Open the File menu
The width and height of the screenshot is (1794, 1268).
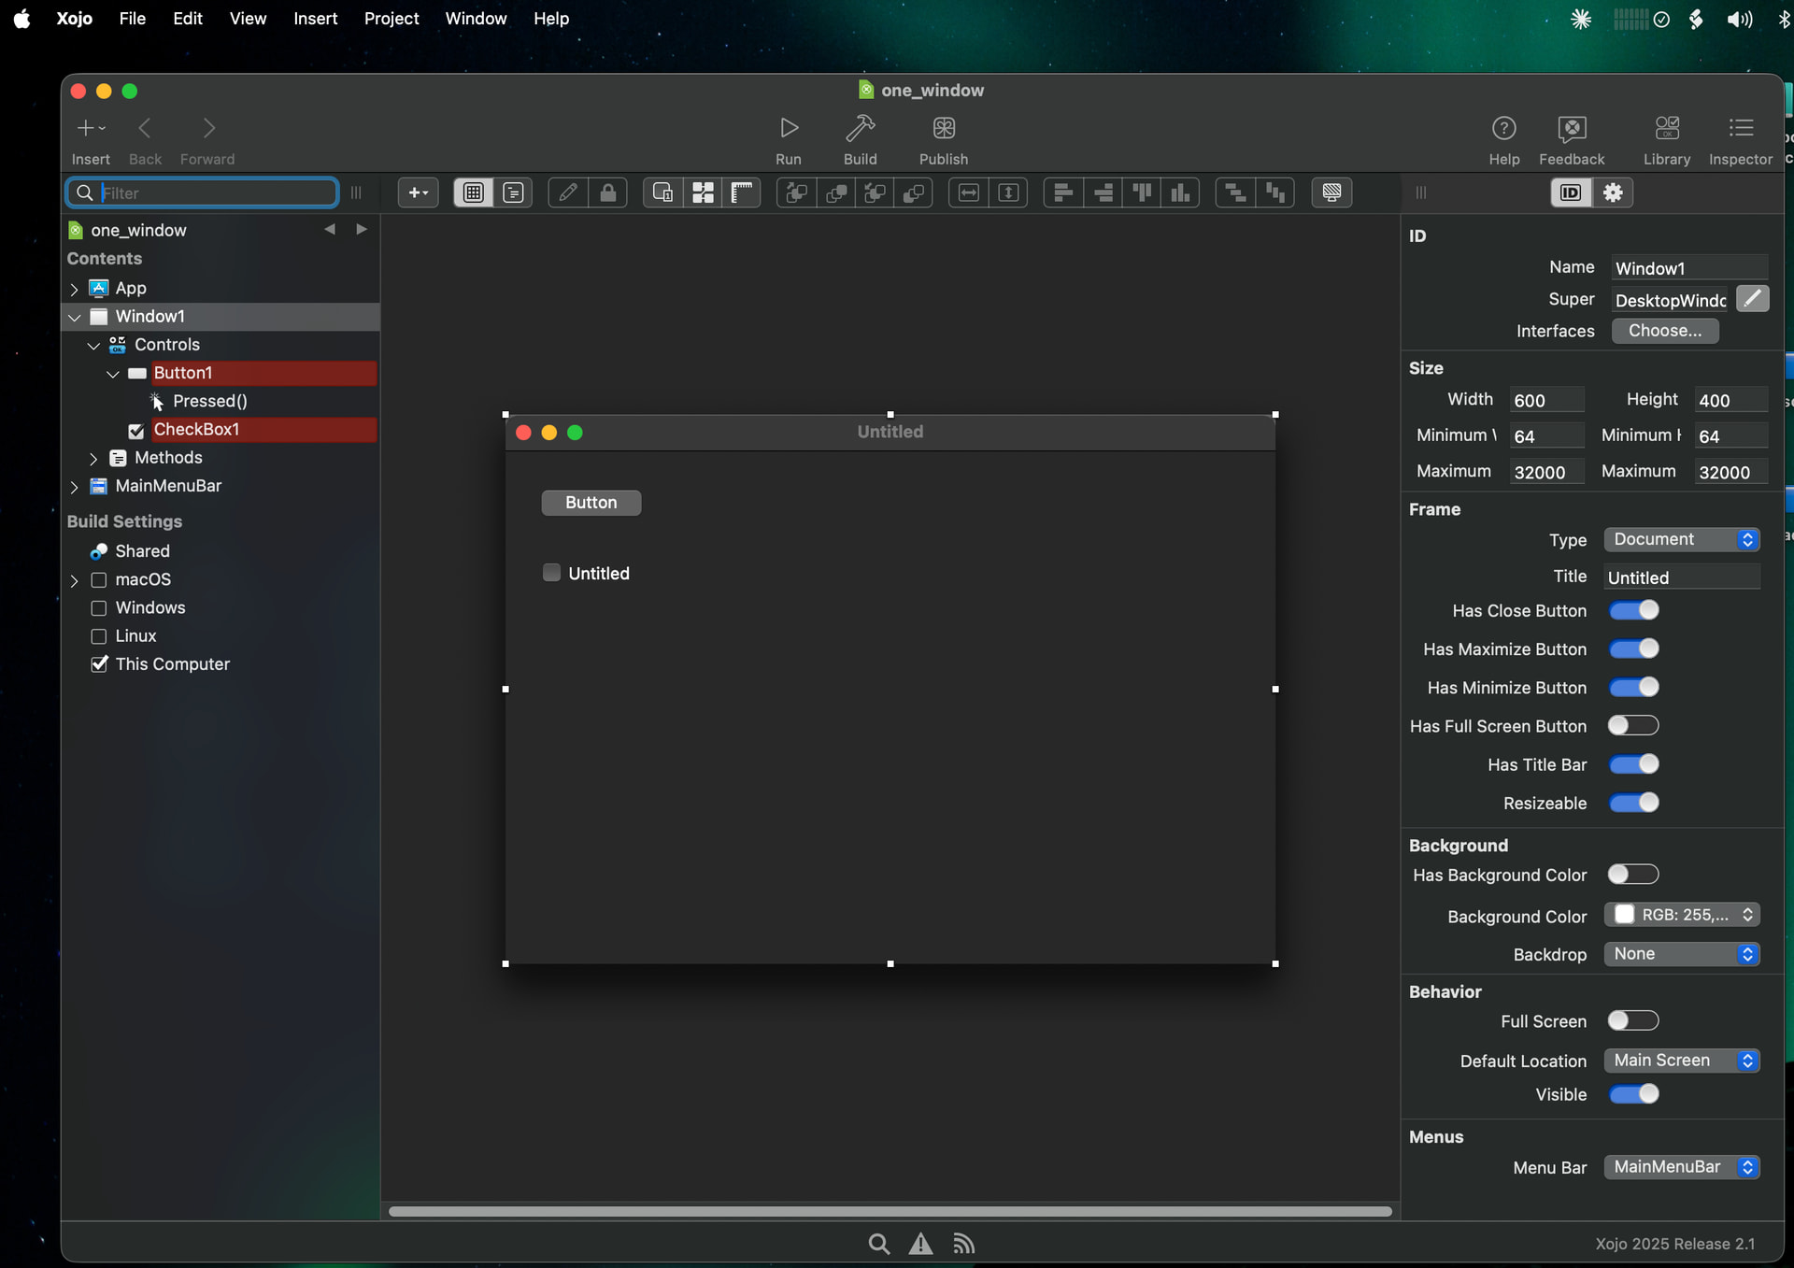[132, 19]
